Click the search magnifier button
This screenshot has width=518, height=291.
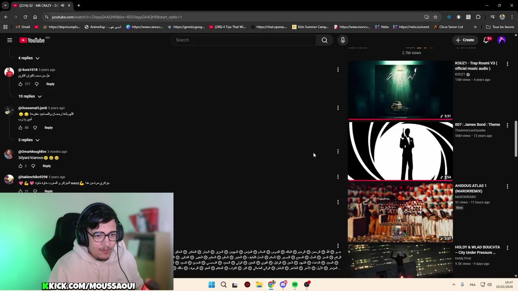325,40
